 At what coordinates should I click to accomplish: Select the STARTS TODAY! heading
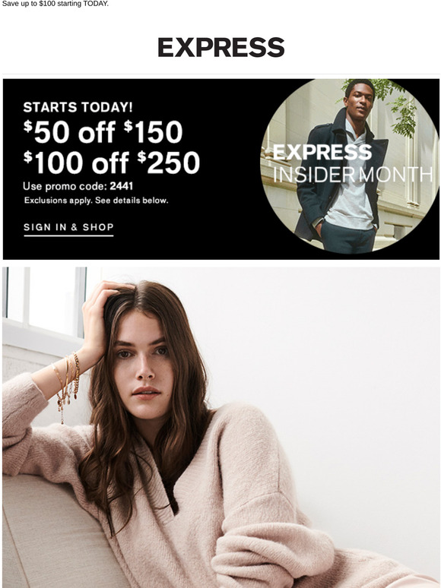[78, 107]
